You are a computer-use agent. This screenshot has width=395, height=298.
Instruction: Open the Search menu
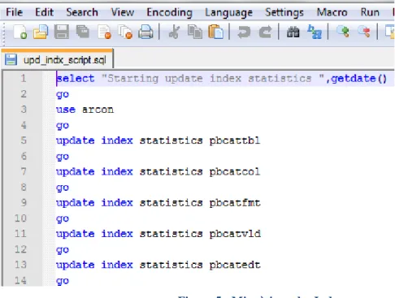82,12
